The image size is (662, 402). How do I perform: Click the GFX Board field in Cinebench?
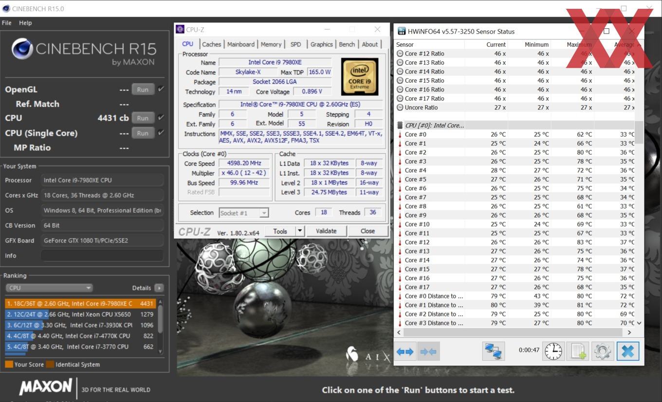click(102, 240)
